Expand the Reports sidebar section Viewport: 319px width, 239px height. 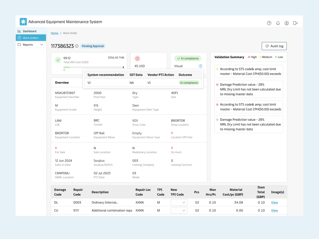[31, 44]
